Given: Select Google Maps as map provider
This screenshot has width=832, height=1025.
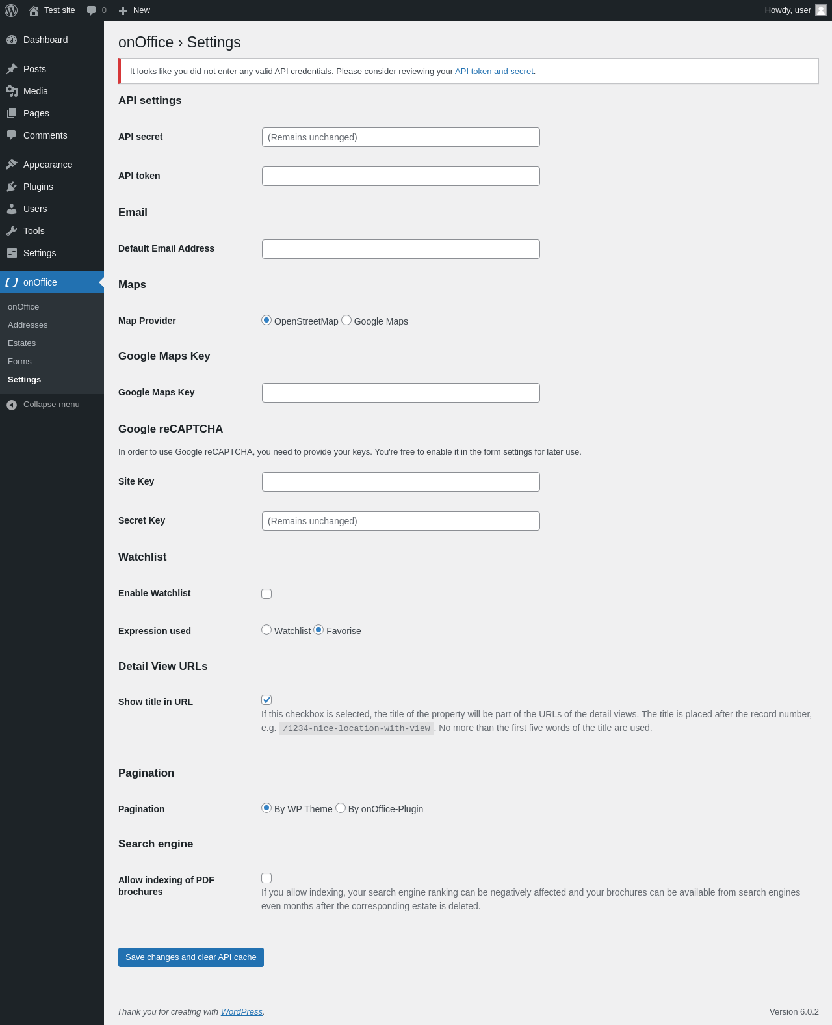Looking at the screenshot, I should (346, 320).
